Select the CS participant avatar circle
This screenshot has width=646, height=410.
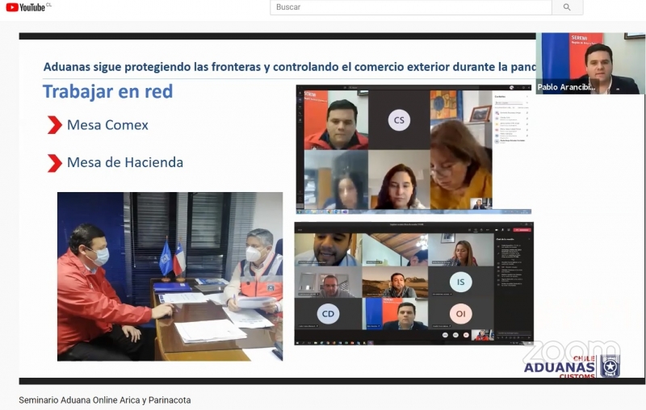coord(399,120)
